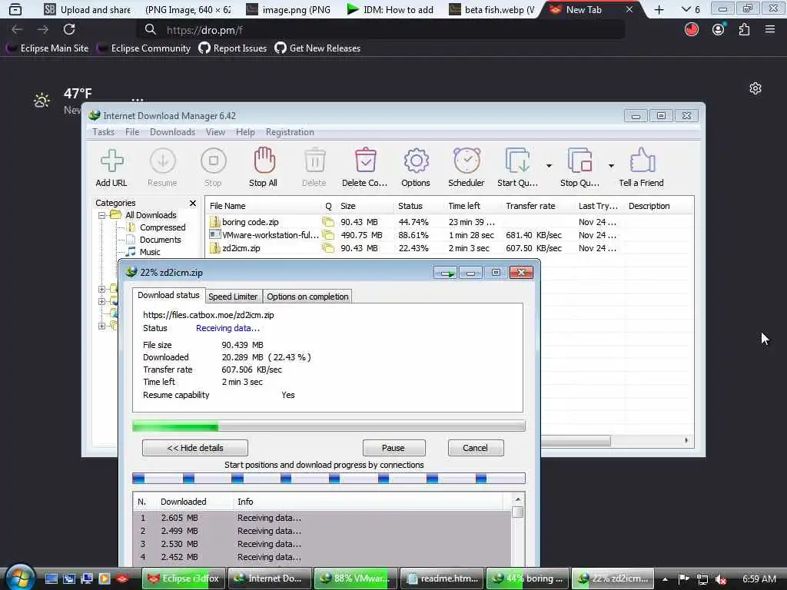The height and width of the screenshot is (590, 787).
Task: Open the Tasks menu
Action: pyautogui.click(x=104, y=132)
